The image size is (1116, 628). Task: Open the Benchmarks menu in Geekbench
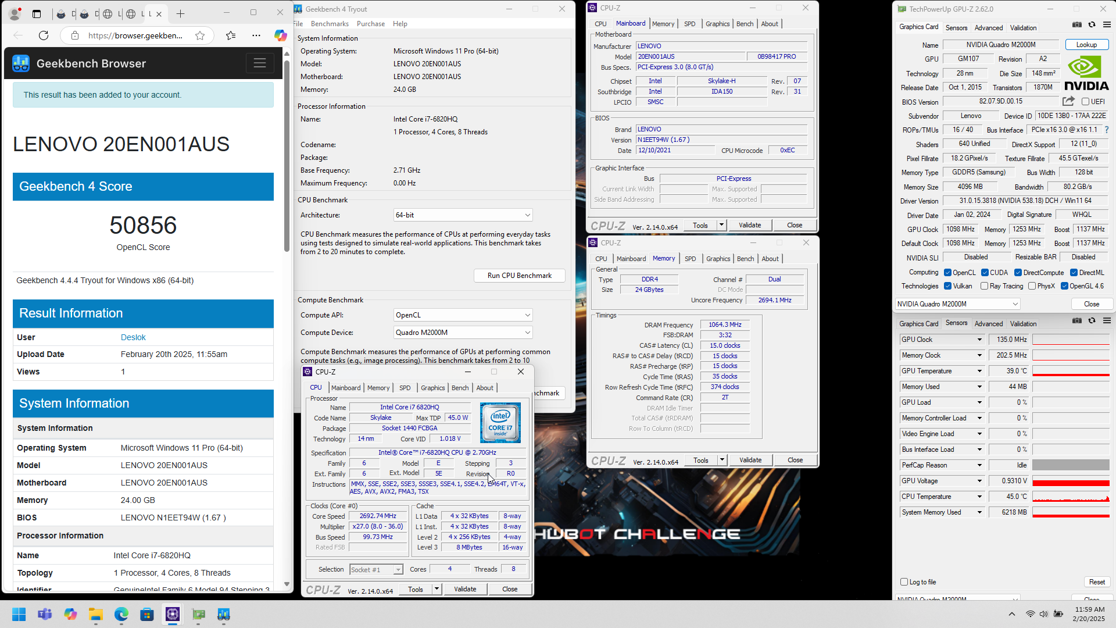(330, 24)
